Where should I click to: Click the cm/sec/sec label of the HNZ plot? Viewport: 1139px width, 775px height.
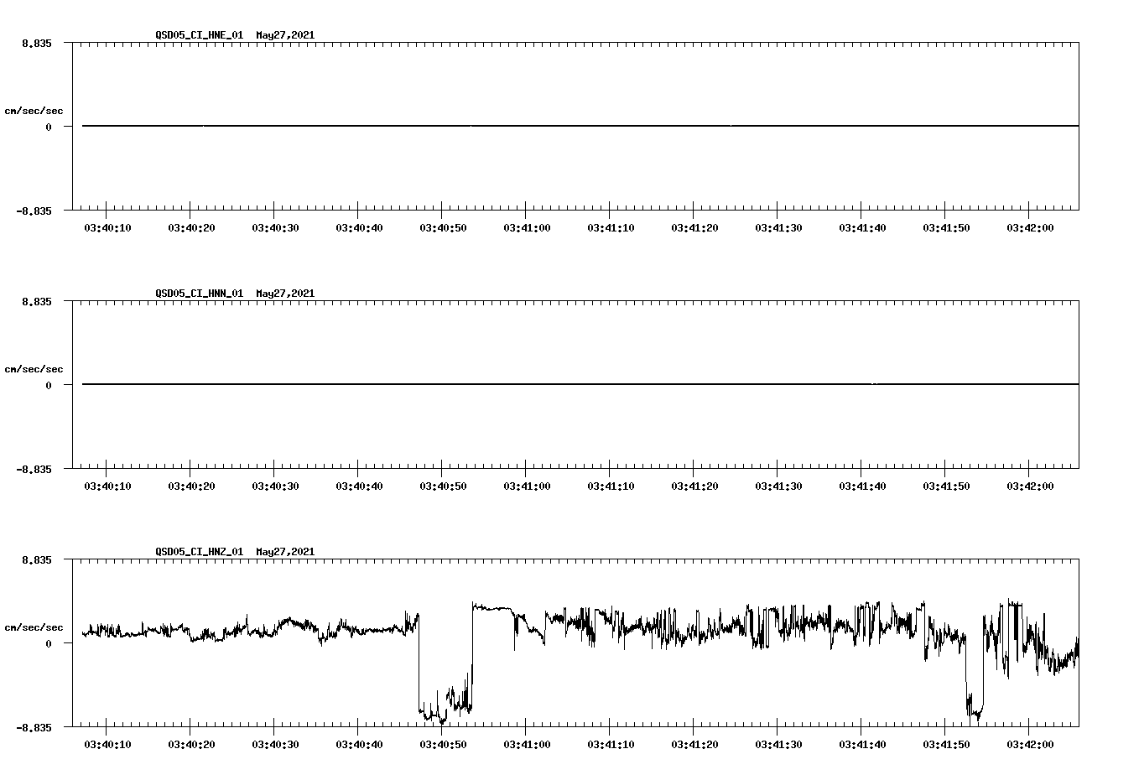34,626
